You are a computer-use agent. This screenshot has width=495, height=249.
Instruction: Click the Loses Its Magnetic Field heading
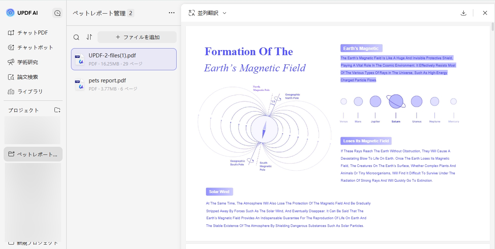coord(366,141)
